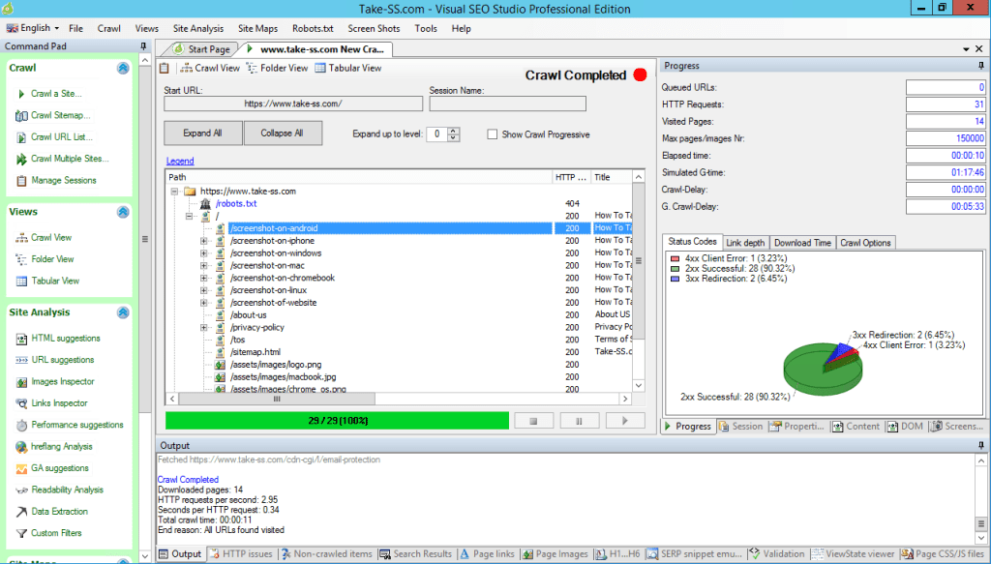Click the resume play crawl button
The image size is (991, 564).
(x=625, y=421)
